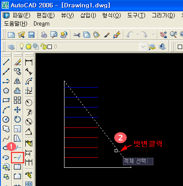This screenshot has width=183, height=186.
Task: Toggle layer 0 lock padlock icon
Action: (x=43, y=46)
